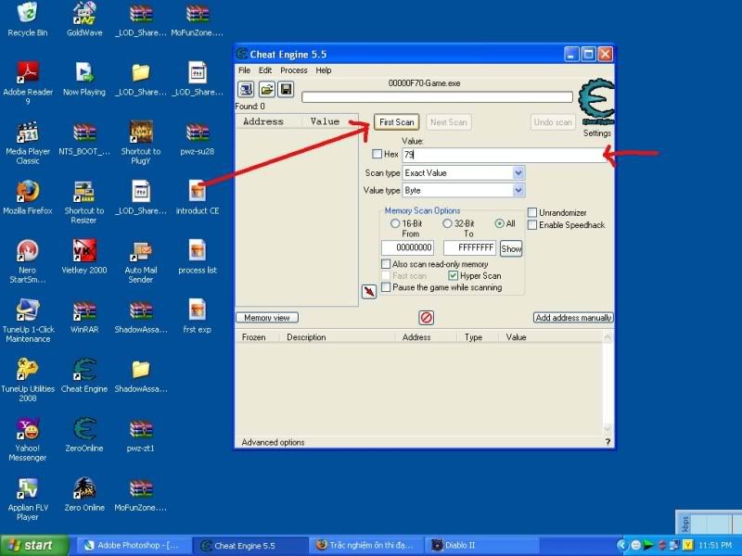Click the Description column header
The height and width of the screenshot is (556, 742).
click(x=337, y=337)
